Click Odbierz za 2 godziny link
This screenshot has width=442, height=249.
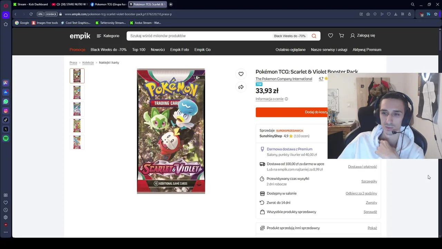click(361, 194)
